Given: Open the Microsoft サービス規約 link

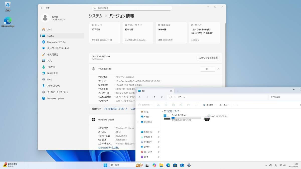Looking at the screenshot, I should coord(109,147).
